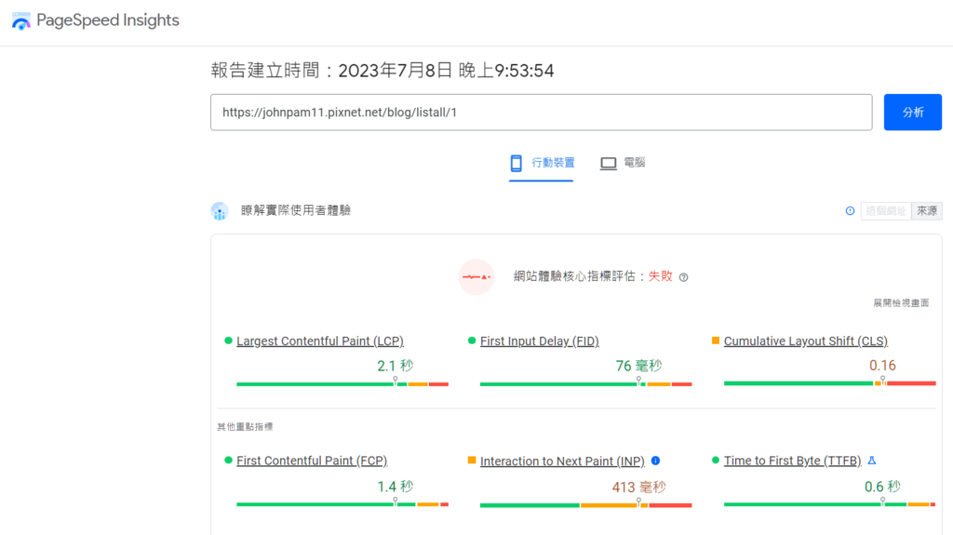Click the experimental flask icon beside TTFB

(871, 461)
